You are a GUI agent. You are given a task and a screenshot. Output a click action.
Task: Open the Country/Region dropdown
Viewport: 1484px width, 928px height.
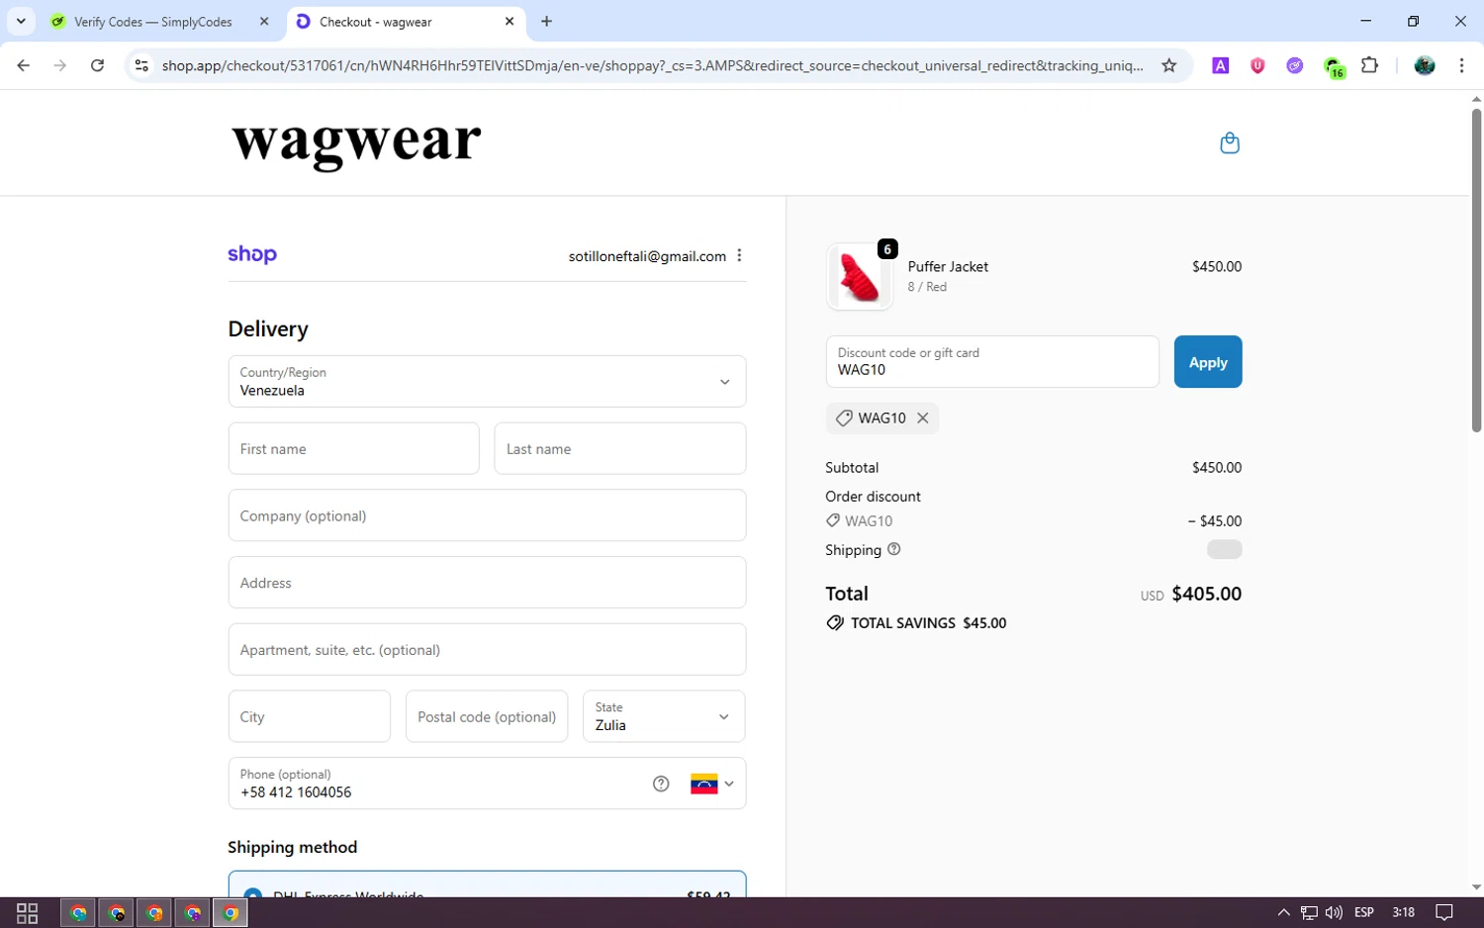(x=487, y=381)
